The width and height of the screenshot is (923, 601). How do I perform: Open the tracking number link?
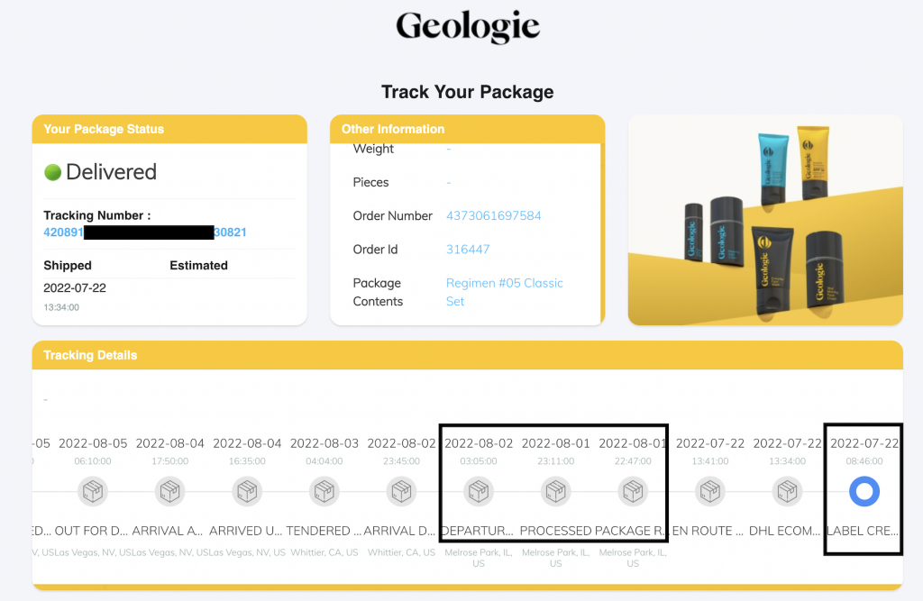(x=145, y=232)
